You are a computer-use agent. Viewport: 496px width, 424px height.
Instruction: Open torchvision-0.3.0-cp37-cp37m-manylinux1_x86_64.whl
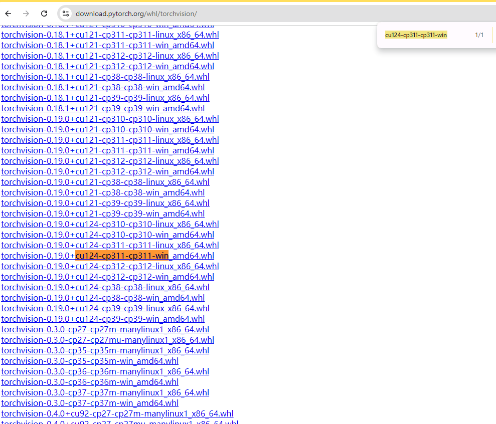(105, 393)
